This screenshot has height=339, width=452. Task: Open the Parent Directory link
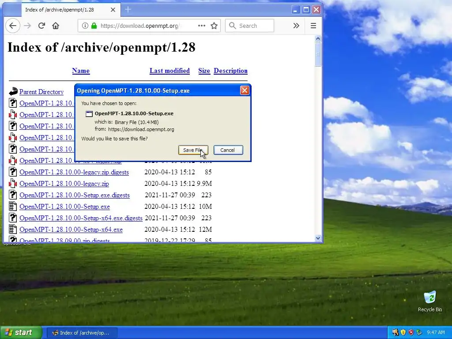pyautogui.click(x=41, y=92)
